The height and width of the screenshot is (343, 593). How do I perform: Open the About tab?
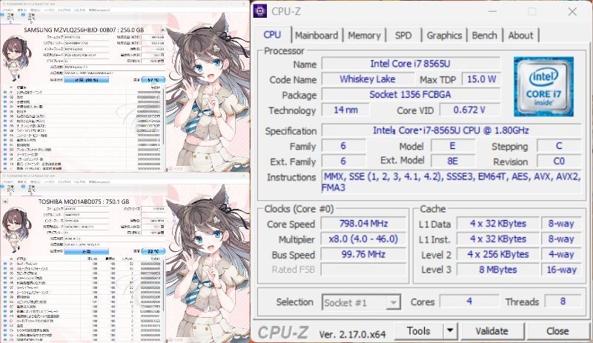521,36
